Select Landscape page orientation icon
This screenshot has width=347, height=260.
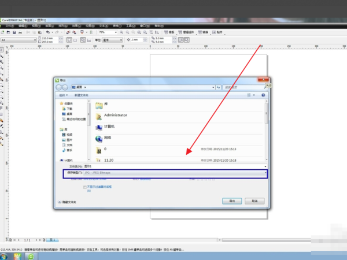(x=75, y=40)
